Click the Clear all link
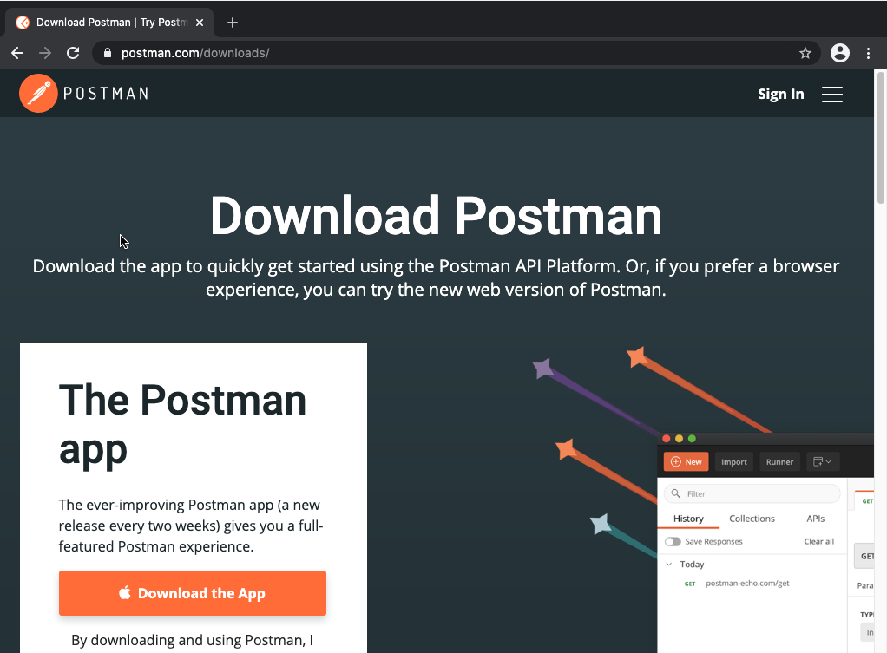Viewport: 887px width, 653px height. (x=819, y=542)
